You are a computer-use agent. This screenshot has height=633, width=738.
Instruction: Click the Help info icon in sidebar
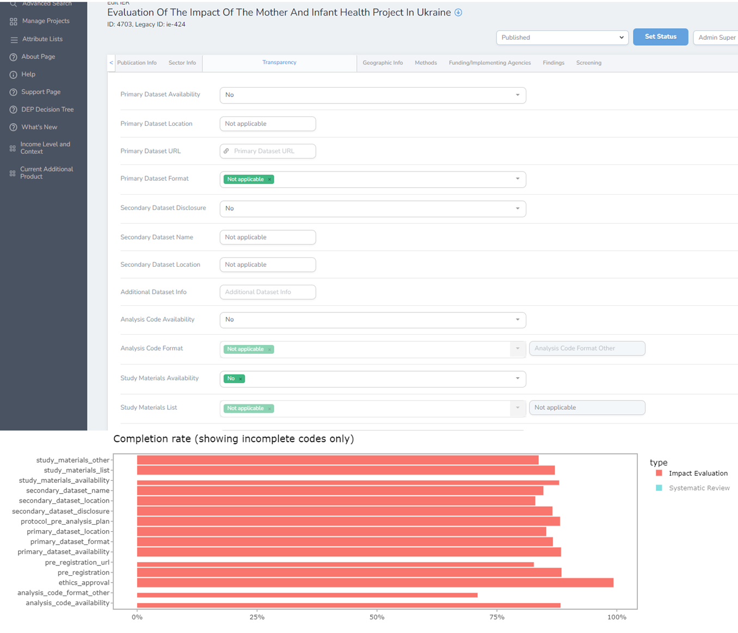point(14,75)
